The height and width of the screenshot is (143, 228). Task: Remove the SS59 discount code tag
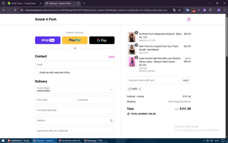point(139,89)
